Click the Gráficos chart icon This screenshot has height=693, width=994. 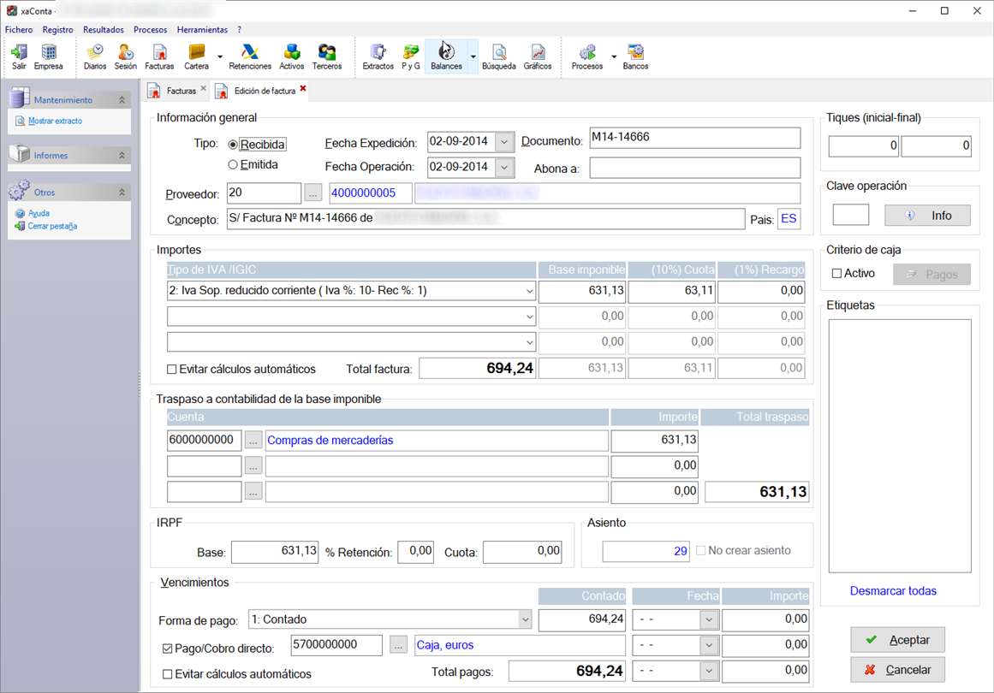(x=538, y=56)
